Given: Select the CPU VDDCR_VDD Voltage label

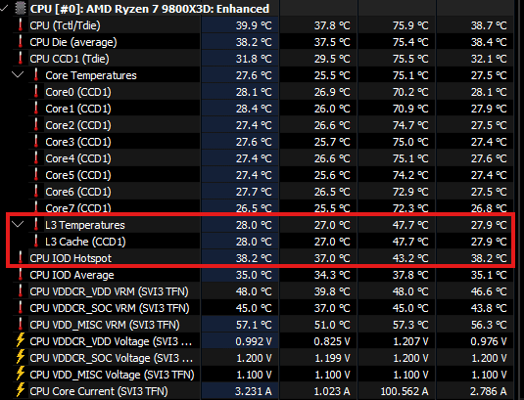Looking at the screenshot, I should pos(111,341).
